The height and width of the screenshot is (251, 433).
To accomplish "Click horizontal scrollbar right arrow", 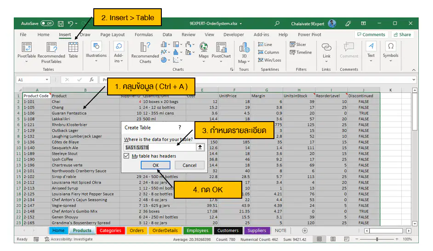I will pos(409,231).
